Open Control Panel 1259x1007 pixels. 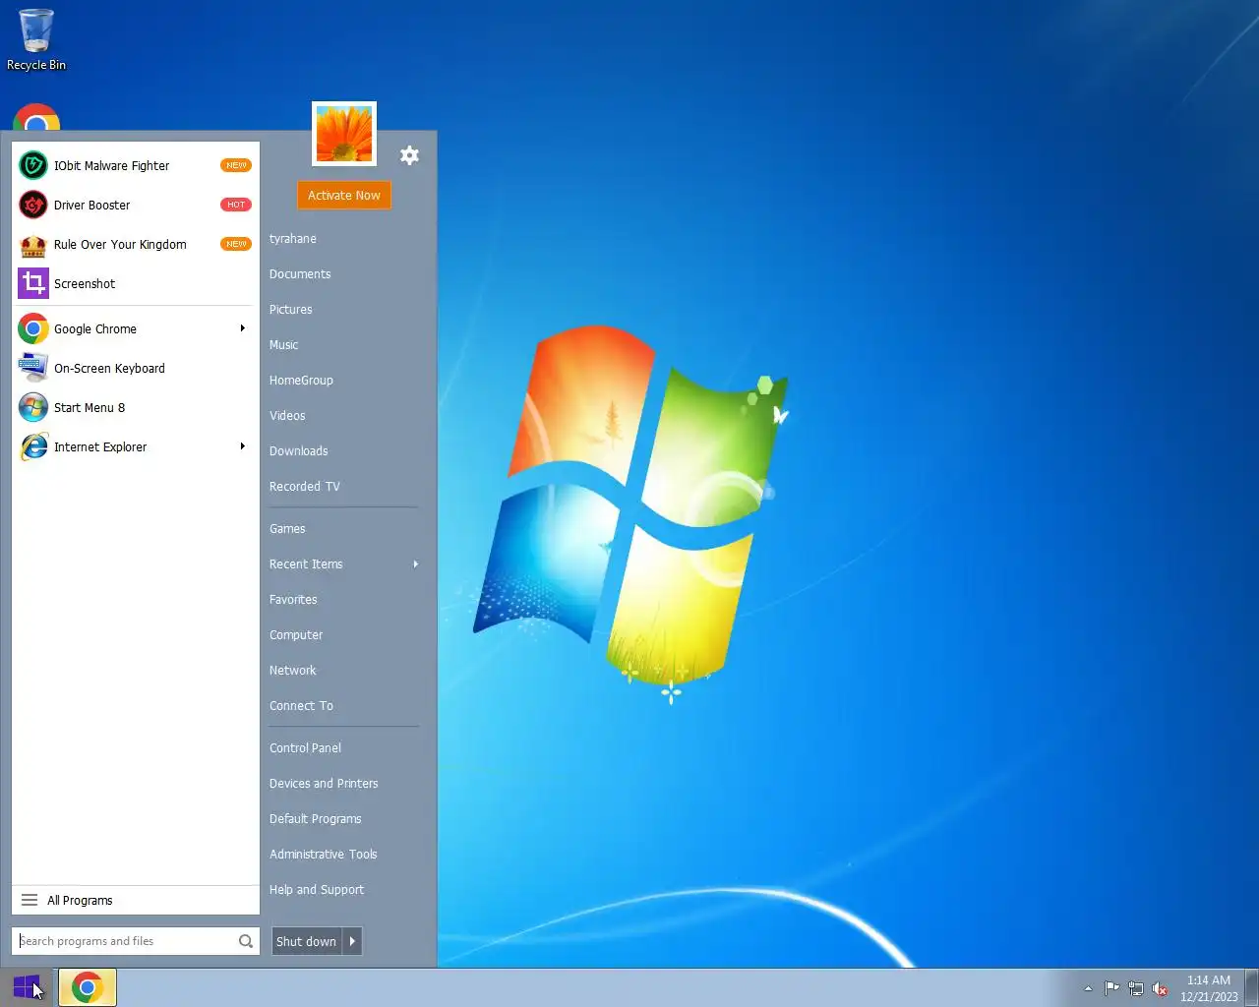(x=305, y=748)
